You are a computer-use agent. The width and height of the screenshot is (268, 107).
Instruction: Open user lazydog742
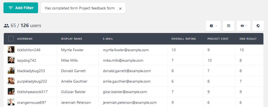(27, 61)
